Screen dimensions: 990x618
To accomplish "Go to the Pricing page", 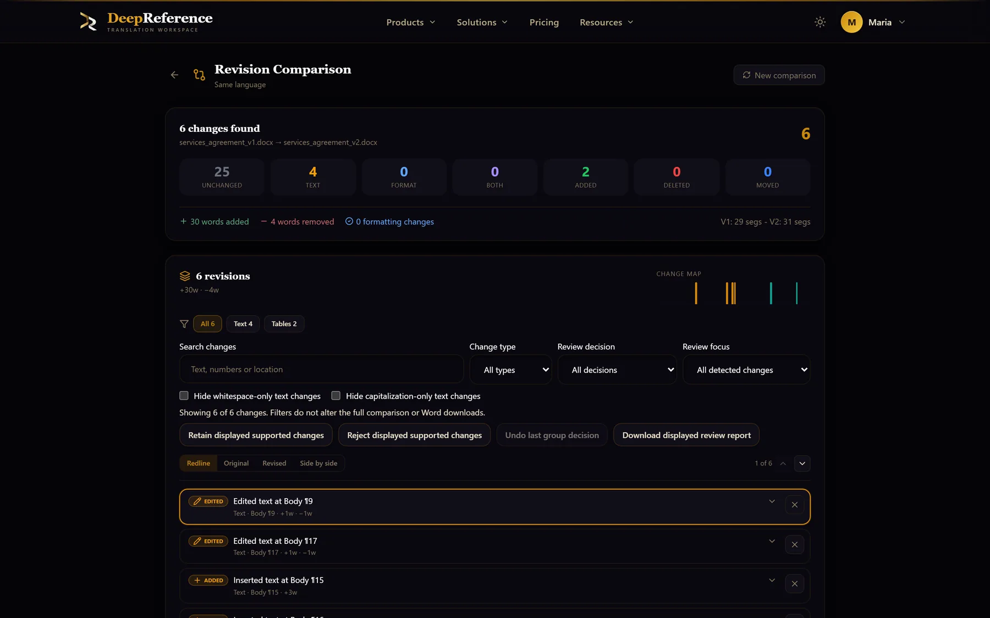I will [x=544, y=22].
